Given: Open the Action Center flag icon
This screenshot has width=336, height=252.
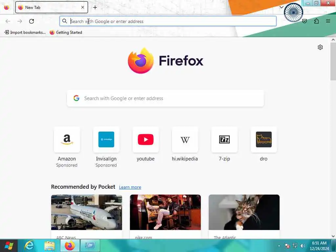Looking at the screenshot, I should click(287, 246).
